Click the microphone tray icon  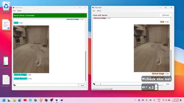pos(154,100)
